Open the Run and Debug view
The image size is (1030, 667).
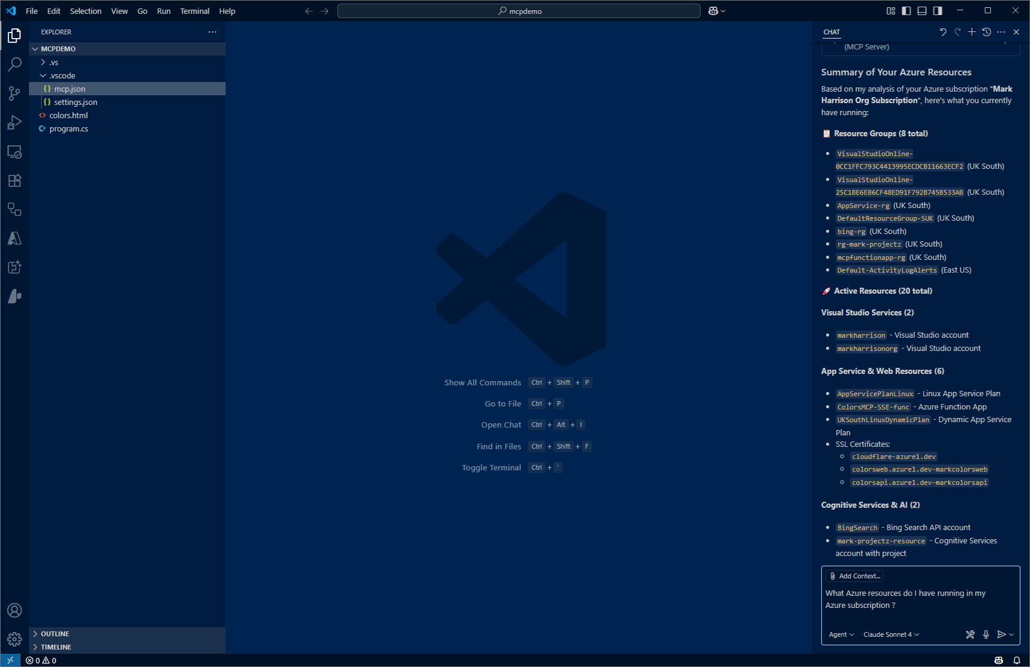[x=14, y=122]
